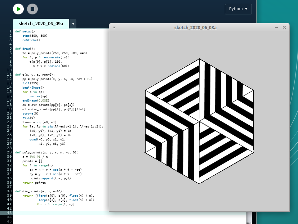Click line number 29 in the gutter
This screenshot has height=224, width=298.
point(10,152)
